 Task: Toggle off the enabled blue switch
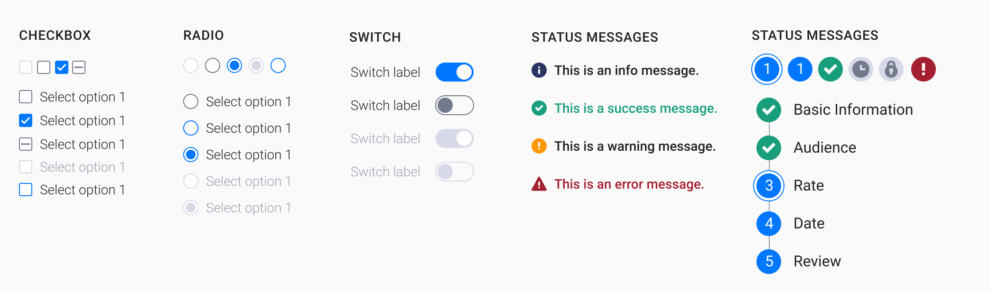coord(454,72)
